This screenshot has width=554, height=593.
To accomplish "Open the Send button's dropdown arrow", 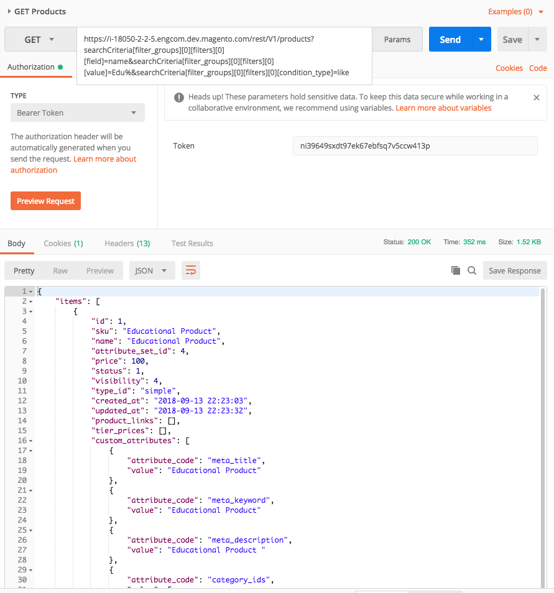I will (480, 39).
